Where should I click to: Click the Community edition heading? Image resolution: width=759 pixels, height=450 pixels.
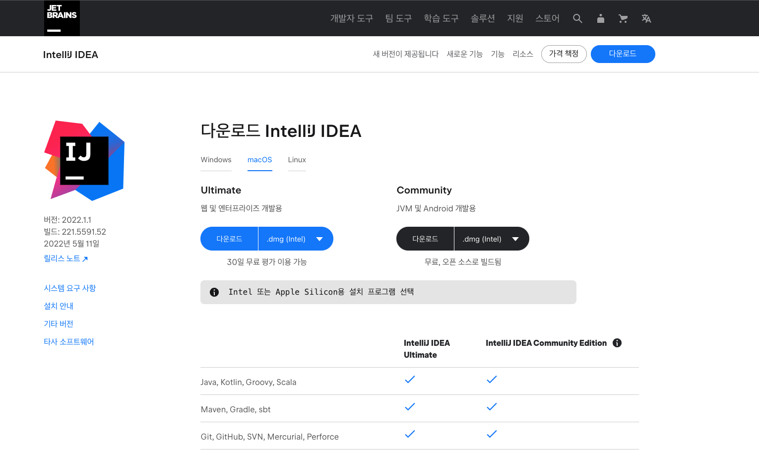[424, 190]
